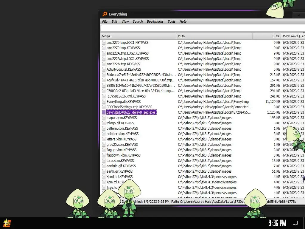
Task: Sort results by Path column header
Action: click(x=214, y=36)
